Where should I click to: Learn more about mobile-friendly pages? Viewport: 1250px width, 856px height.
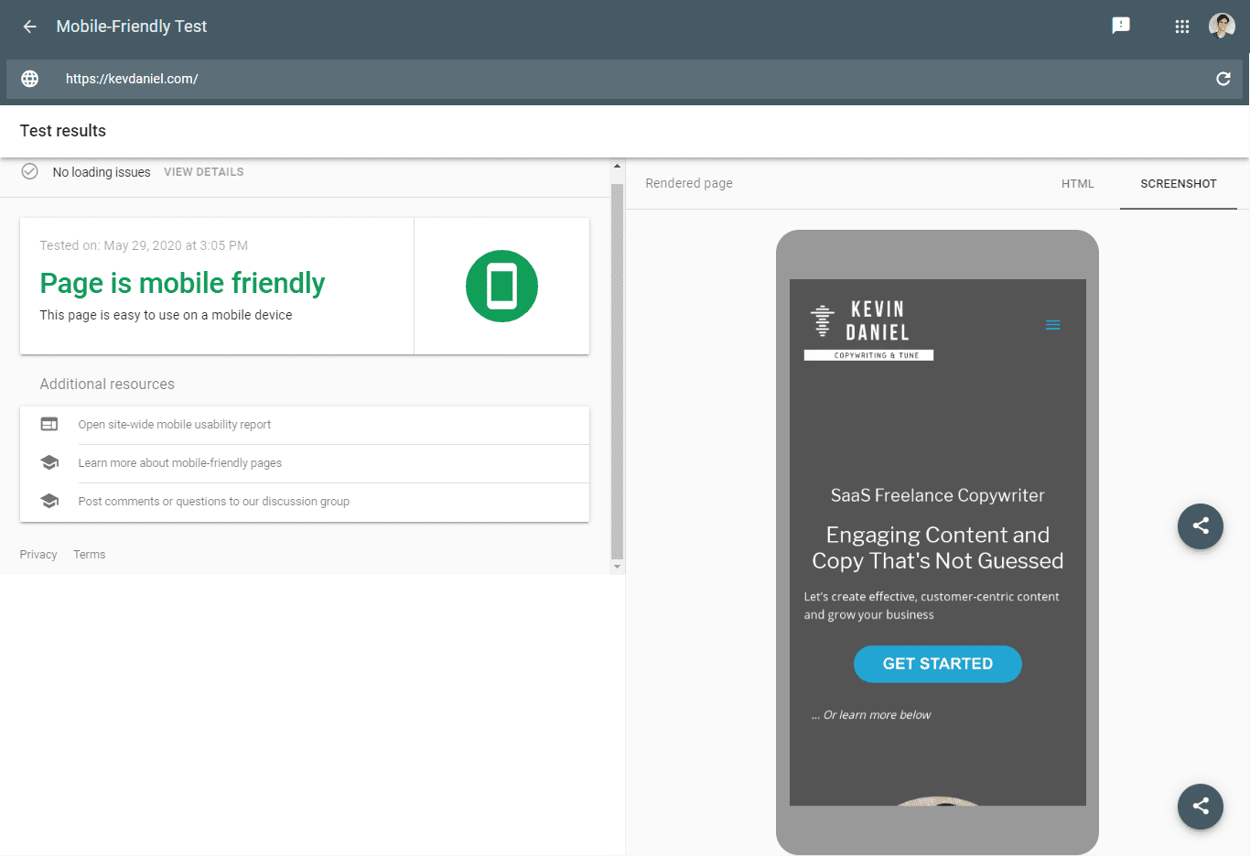180,463
